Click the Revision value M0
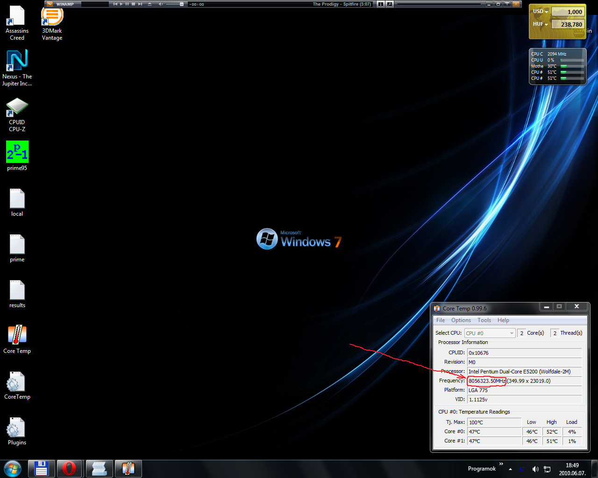The width and height of the screenshot is (598, 478). pos(525,362)
